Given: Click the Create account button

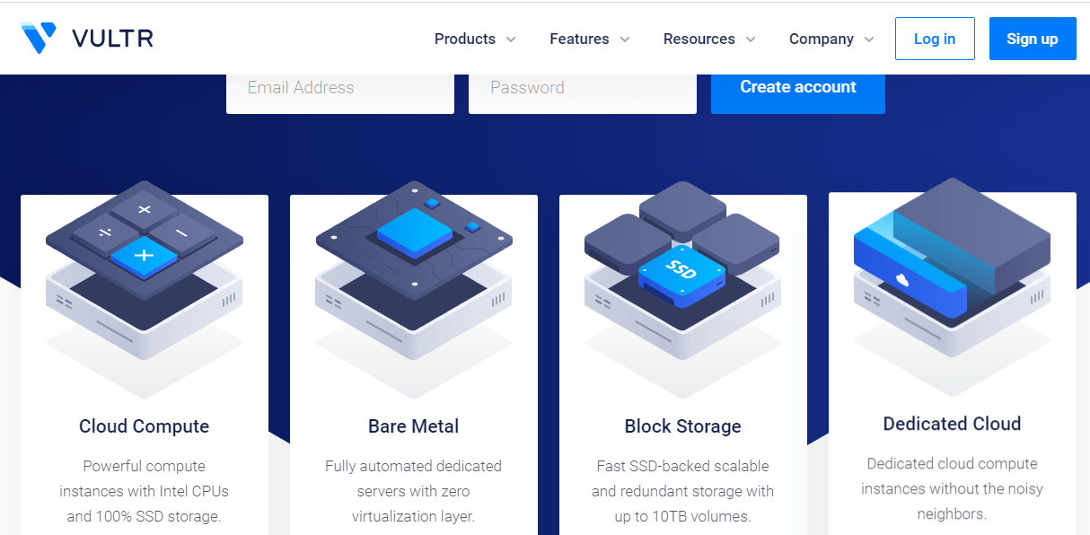Looking at the screenshot, I should click(x=798, y=92).
